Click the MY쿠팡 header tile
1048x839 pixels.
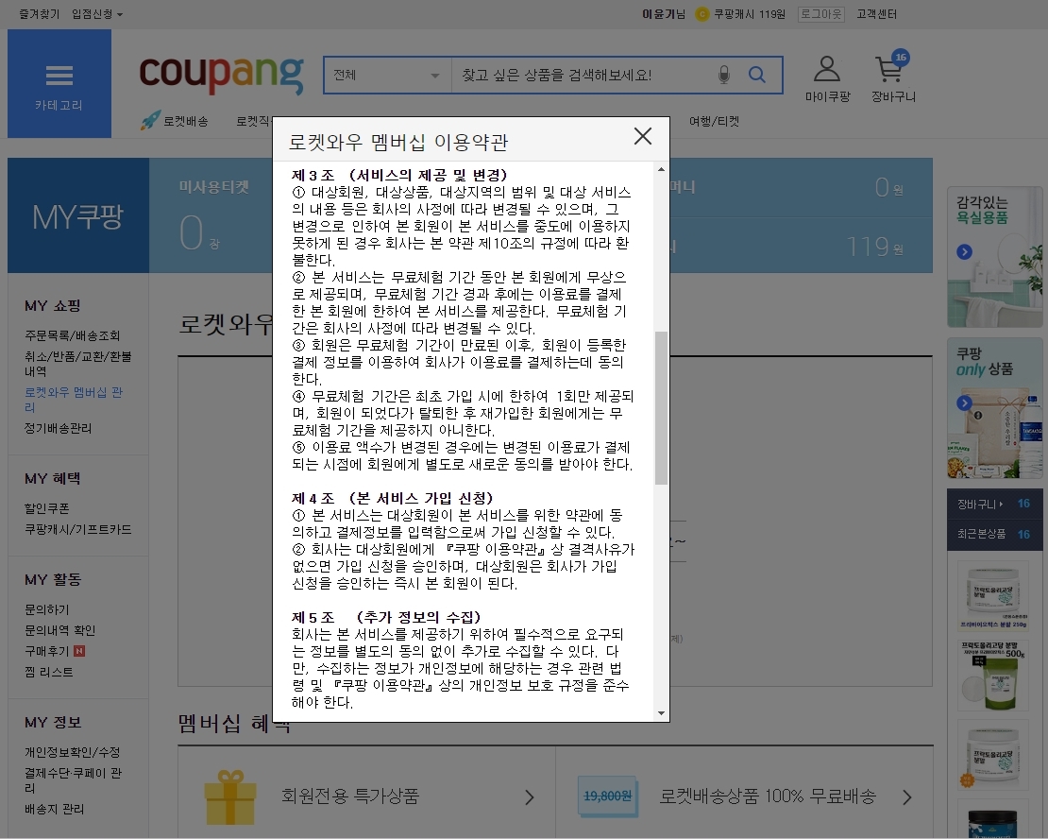point(78,215)
